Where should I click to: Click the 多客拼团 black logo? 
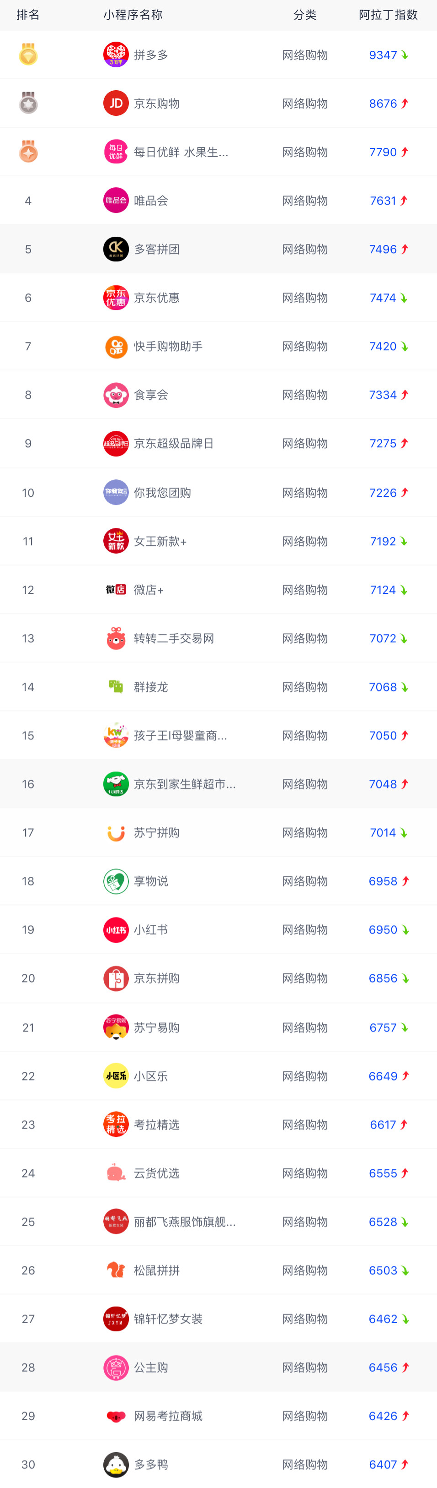tap(116, 249)
